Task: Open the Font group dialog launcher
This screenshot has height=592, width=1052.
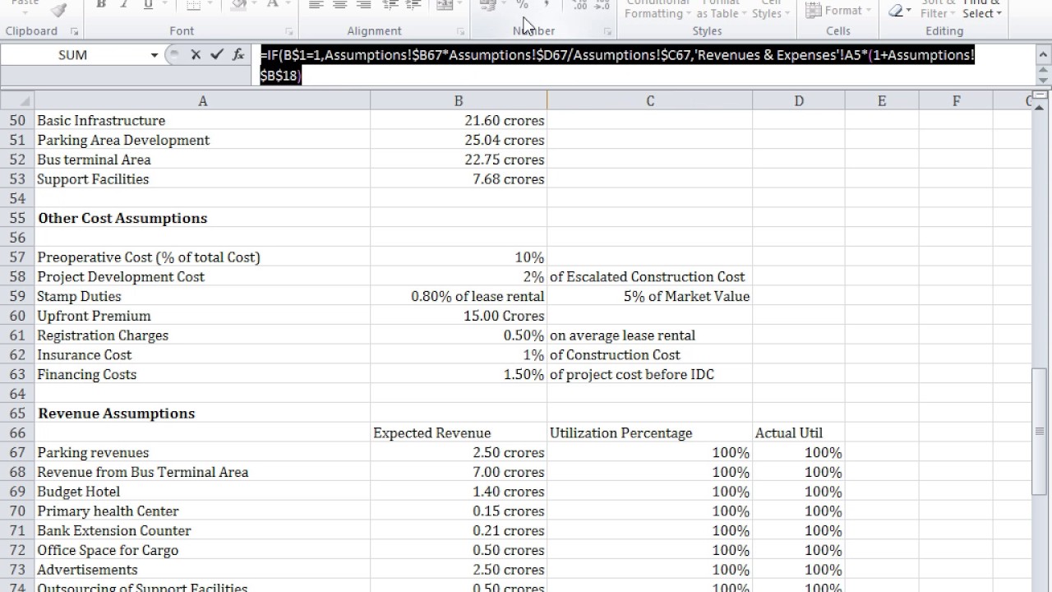Action: 288,31
